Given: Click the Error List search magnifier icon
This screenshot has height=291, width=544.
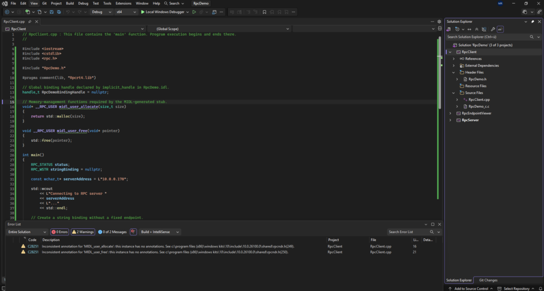Looking at the screenshot, I should (x=432, y=232).
